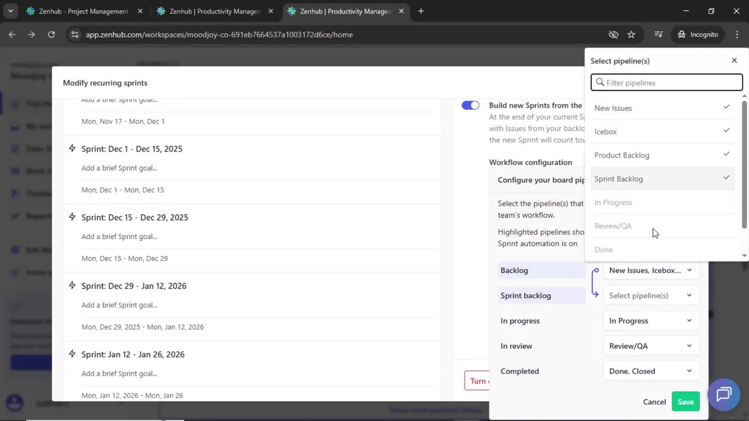The image size is (749, 421).
Task: Open Chrome's three-dot menu
Action: [x=737, y=34]
